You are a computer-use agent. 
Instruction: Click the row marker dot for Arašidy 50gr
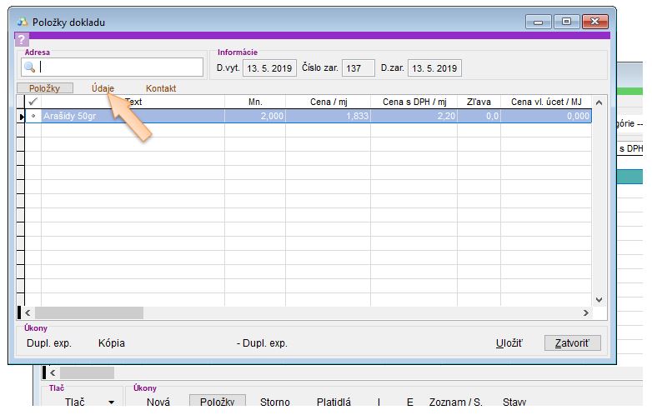click(x=33, y=117)
